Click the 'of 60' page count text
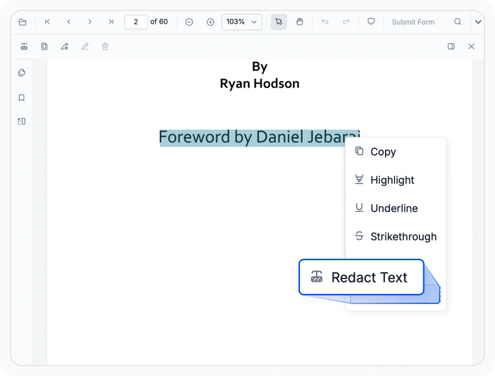This screenshot has width=495, height=376. [x=159, y=22]
